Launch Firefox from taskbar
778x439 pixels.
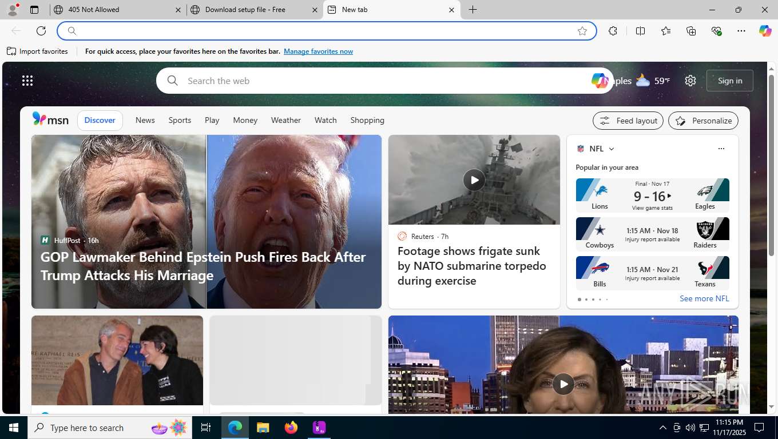(291, 428)
